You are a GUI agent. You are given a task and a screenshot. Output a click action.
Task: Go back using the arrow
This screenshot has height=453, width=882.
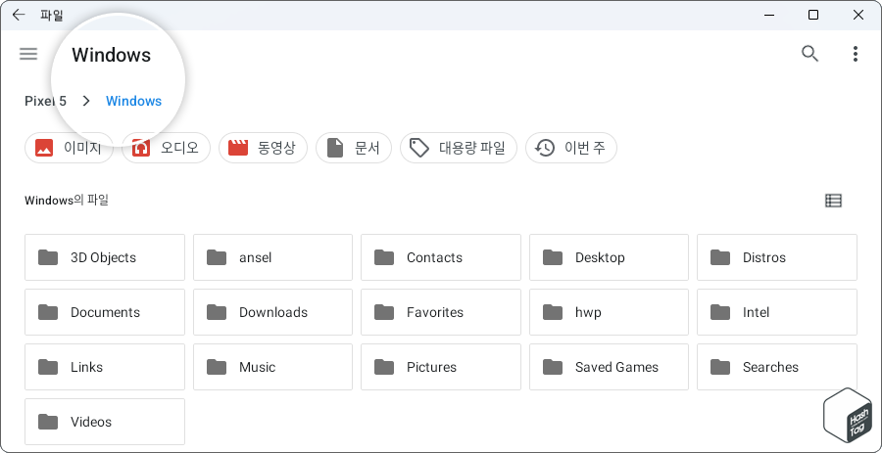tap(19, 15)
